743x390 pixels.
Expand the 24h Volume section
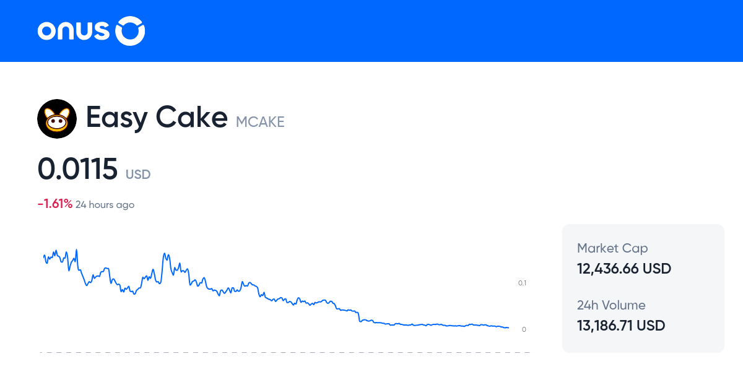point(621,315)
